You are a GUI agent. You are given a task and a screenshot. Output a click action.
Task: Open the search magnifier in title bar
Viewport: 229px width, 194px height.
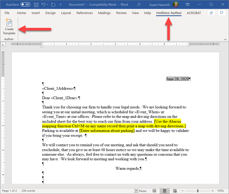point(138,5)
